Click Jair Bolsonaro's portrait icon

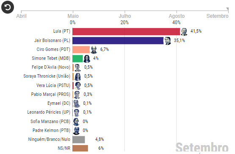[168, 41]
